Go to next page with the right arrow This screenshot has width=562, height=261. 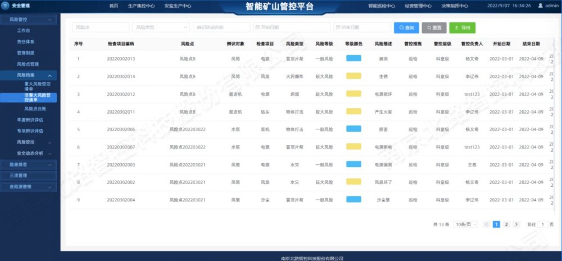tap(516, 224)
